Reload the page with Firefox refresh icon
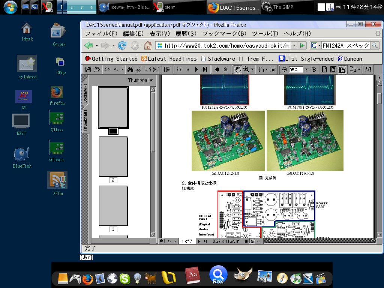Viewport: 384px width, 288px height. (x=122, y=45)
